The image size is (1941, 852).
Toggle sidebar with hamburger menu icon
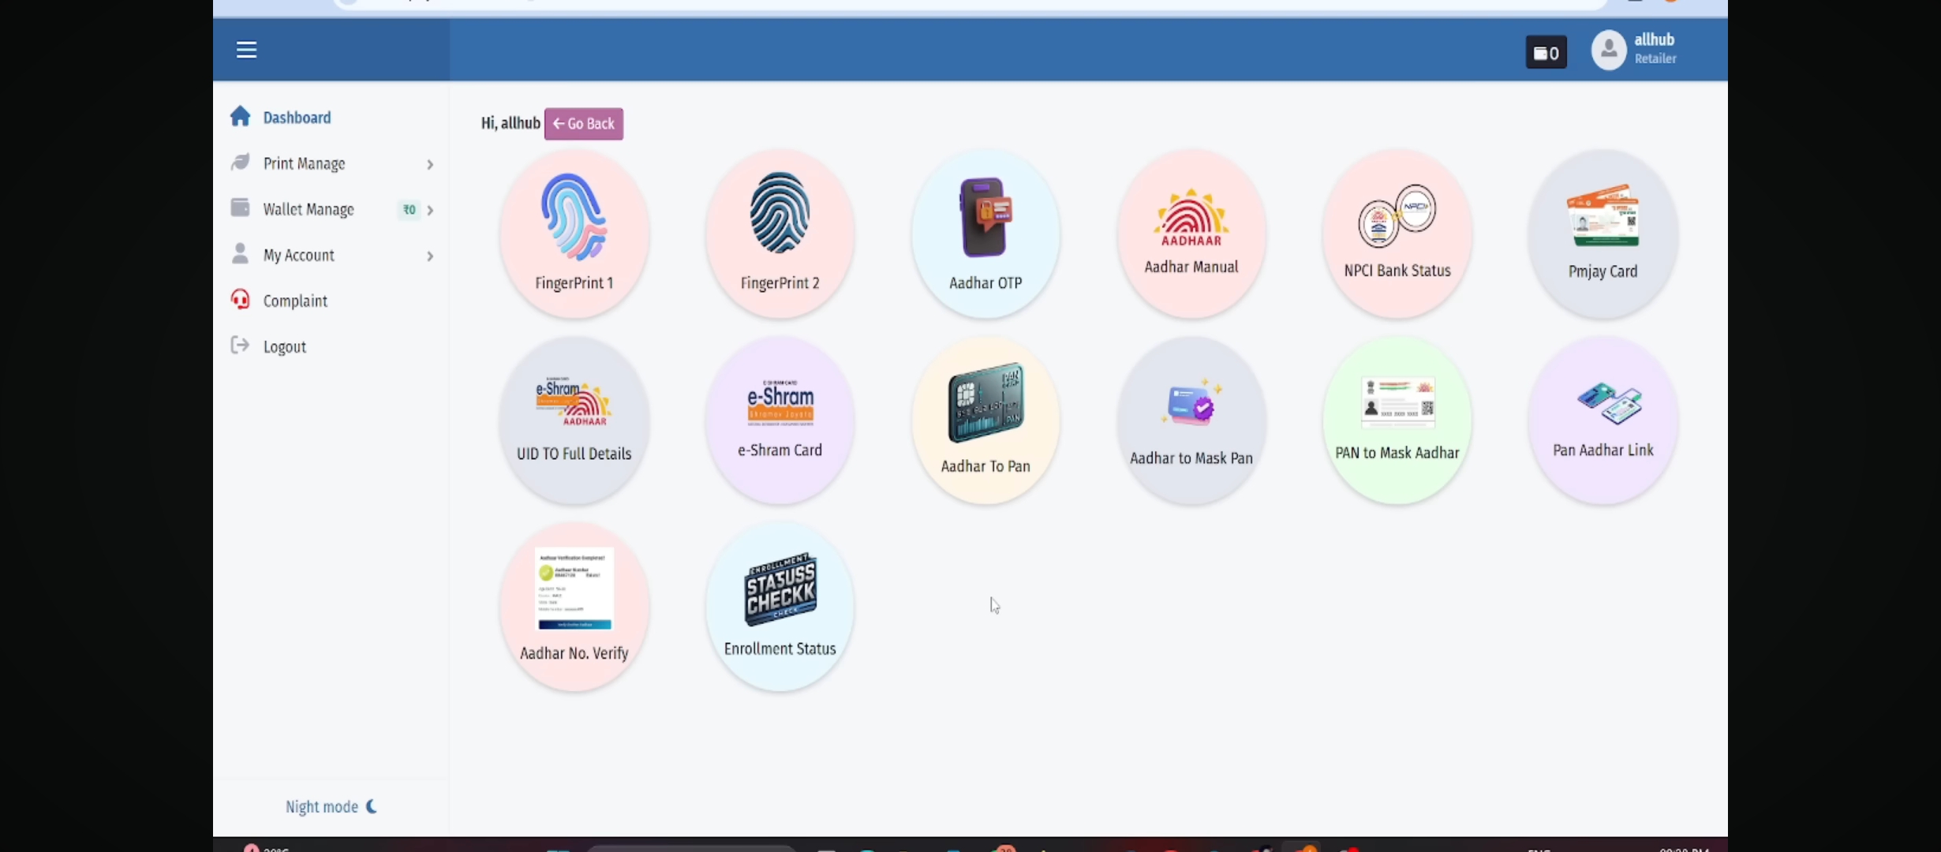pyautogui.click(x=246, y=50)
